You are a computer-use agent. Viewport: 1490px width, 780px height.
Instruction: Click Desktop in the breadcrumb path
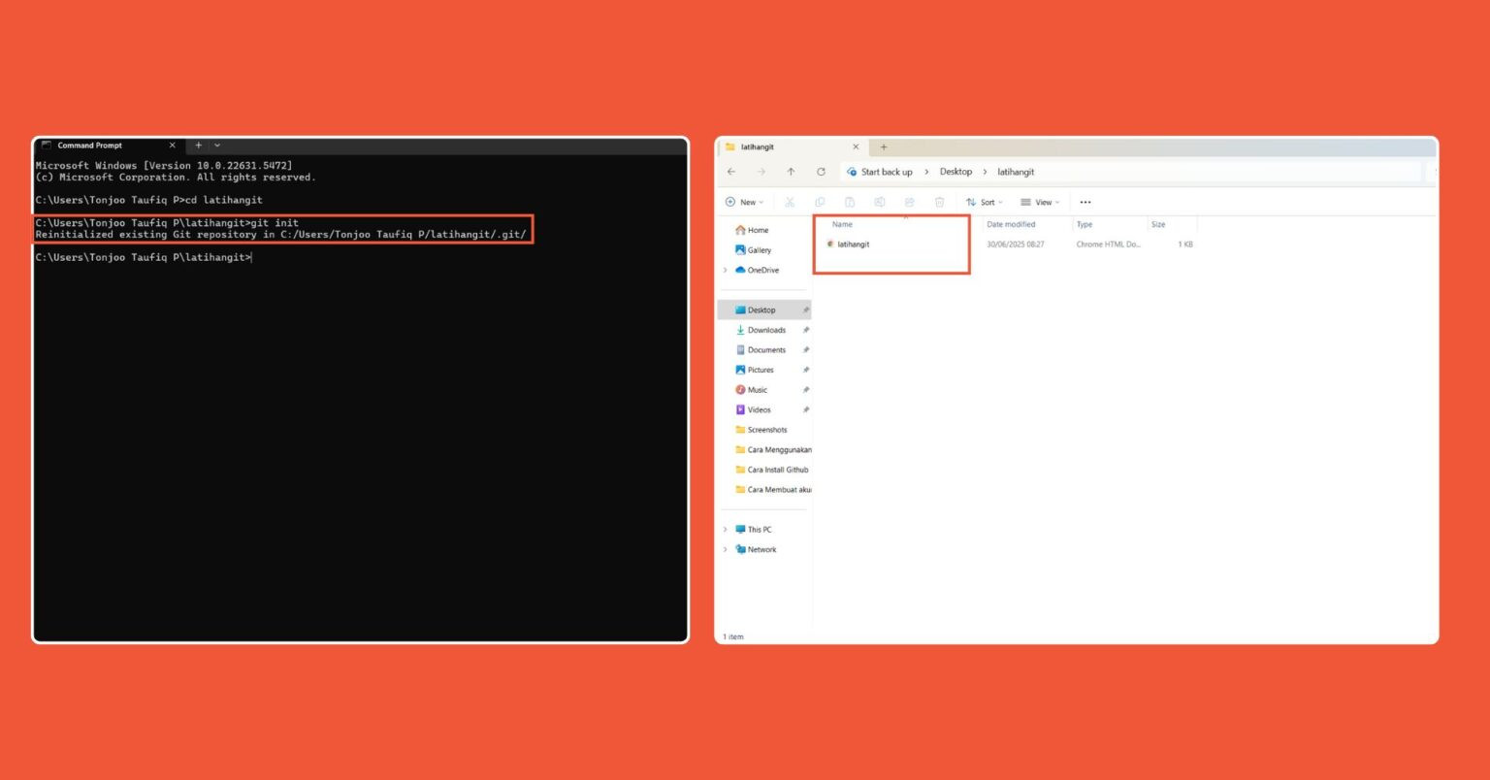(956, 172)
